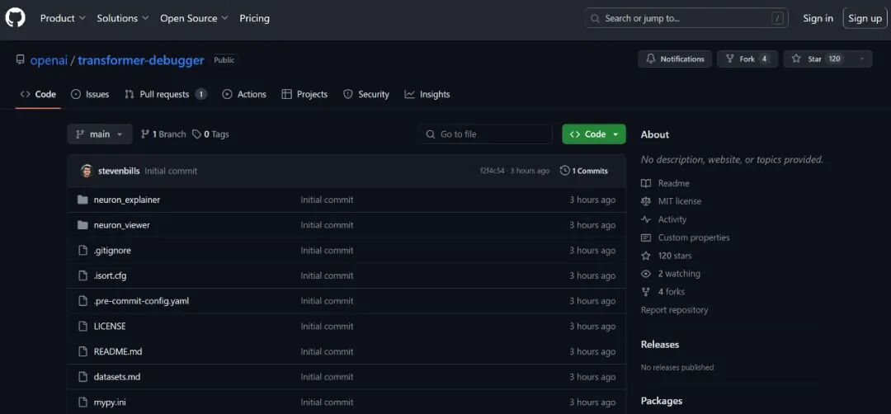Click the Pull requests count badge 1
The height and width of the screenshot is (414, 891).
tap(201, 94)
